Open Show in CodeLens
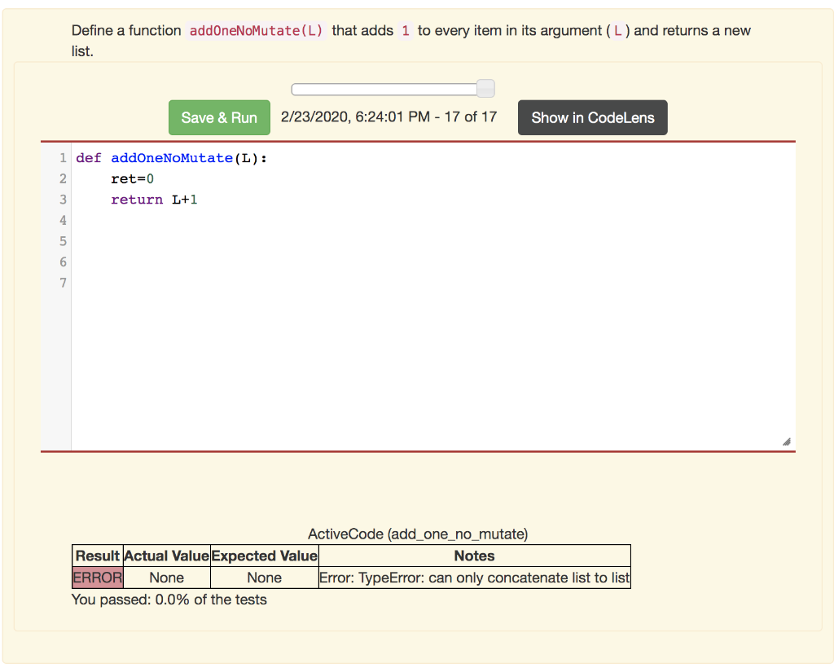 tap(593, 117)
